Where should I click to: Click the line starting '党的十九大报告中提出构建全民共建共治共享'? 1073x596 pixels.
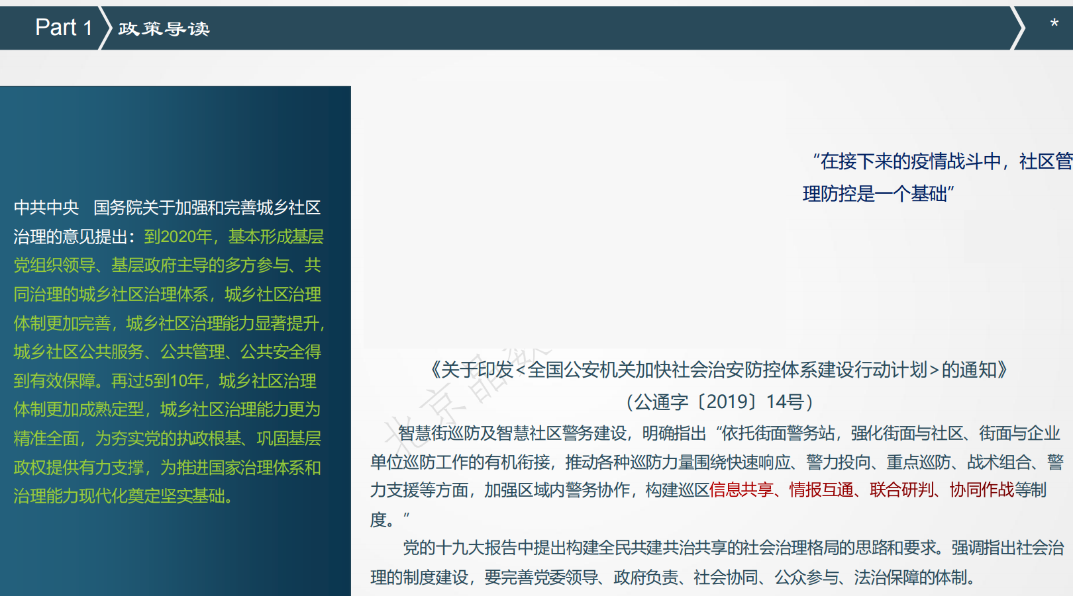pyautogui.click(x=733, y=548)
